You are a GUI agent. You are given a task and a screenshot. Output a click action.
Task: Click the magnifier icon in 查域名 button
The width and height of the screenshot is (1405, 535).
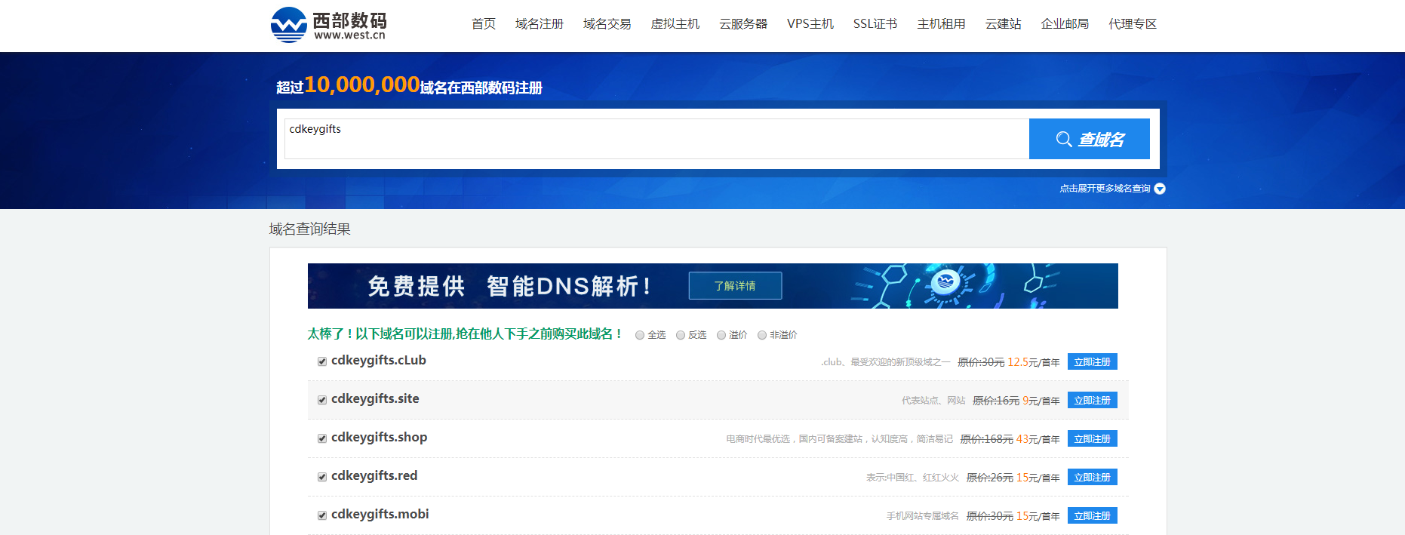pyautogui.click(x=1064, y=139)
